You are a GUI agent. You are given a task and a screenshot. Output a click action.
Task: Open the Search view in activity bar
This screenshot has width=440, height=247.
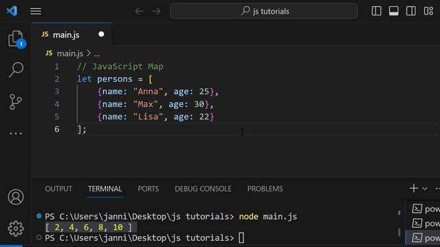click(16, 69)
